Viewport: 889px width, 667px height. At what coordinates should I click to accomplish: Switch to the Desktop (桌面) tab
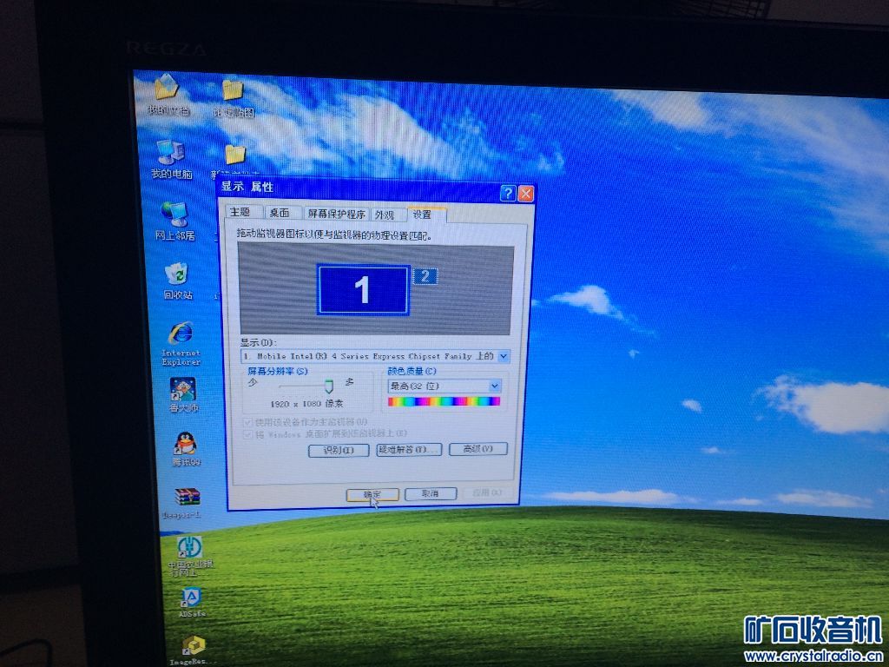click(282, 212)
